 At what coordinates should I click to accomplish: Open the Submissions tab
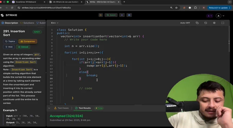(x=41, y=23)
